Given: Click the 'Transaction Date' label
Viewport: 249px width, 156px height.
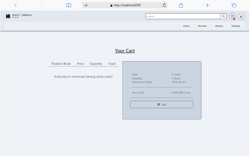Looking at the screenshot, I should point(142,82).
